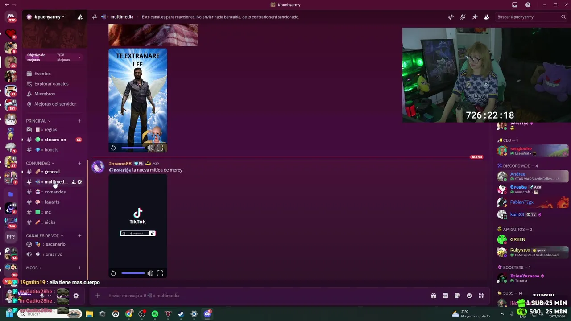Collapse the PRINCIPAL category
Screen dimensions: 571x321
(x=38, y=121)
